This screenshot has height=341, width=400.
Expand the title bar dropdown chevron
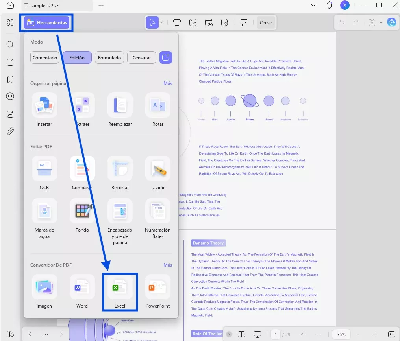[313, 5]
